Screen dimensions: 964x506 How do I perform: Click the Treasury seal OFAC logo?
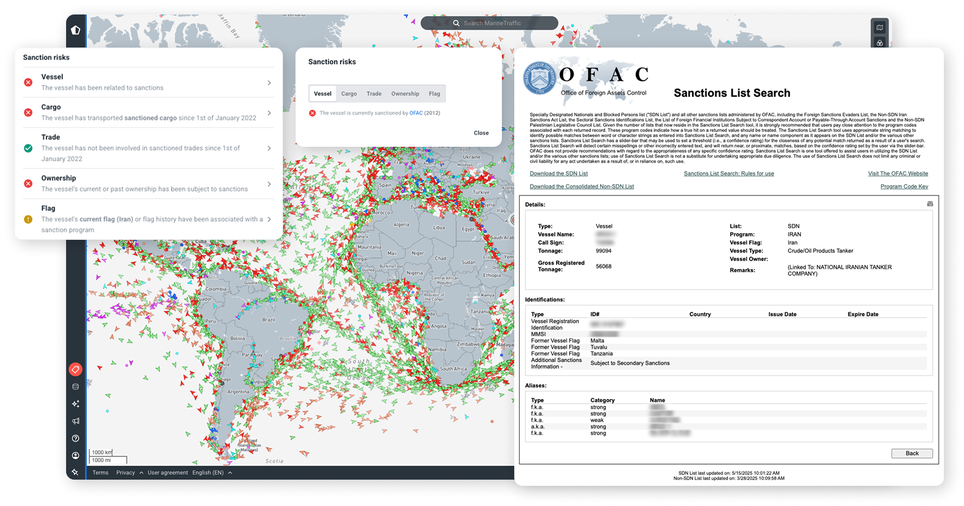pos(540,78)
